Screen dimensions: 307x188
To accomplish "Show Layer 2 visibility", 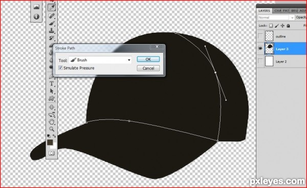I will 260,61.
